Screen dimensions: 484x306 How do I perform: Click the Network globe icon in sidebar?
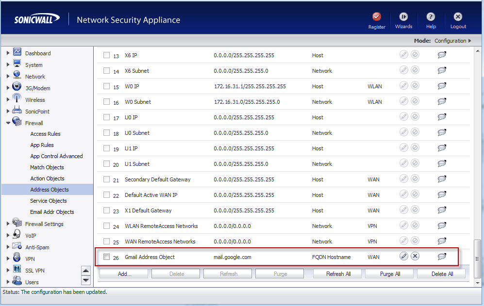click(17, 75)
